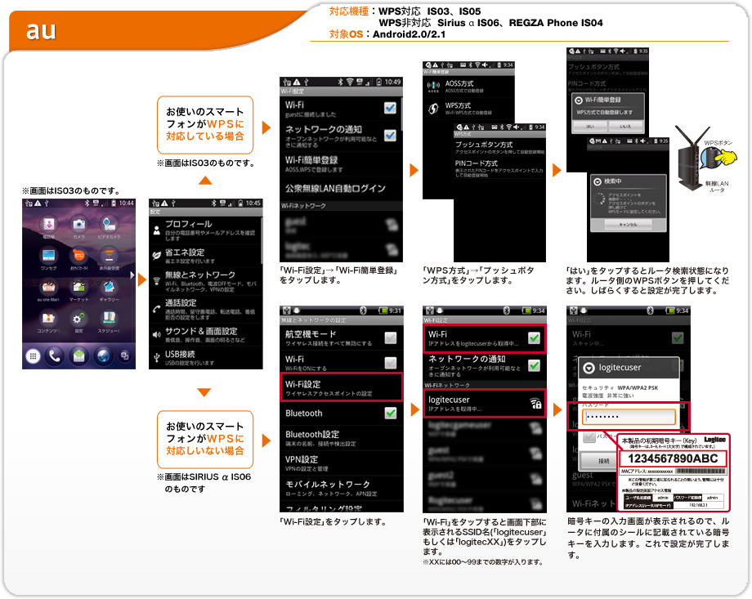
Task: Toggle the Bluetooth checkbox
Action: (391, 413)
